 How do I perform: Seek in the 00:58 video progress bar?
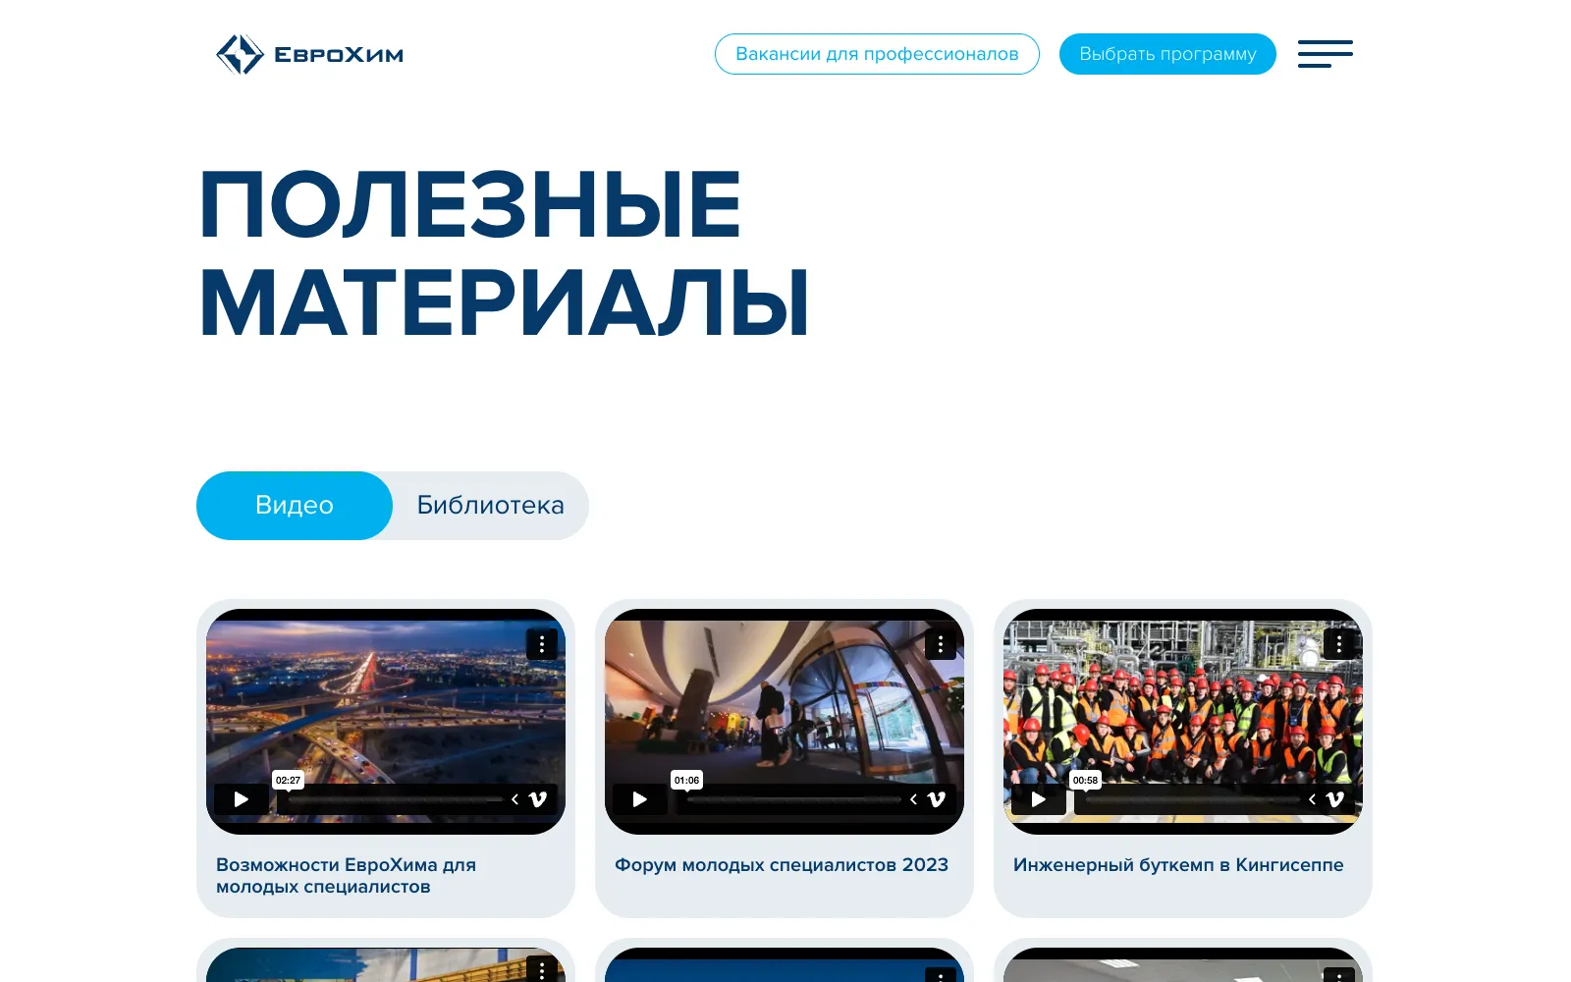[1192, 799]
